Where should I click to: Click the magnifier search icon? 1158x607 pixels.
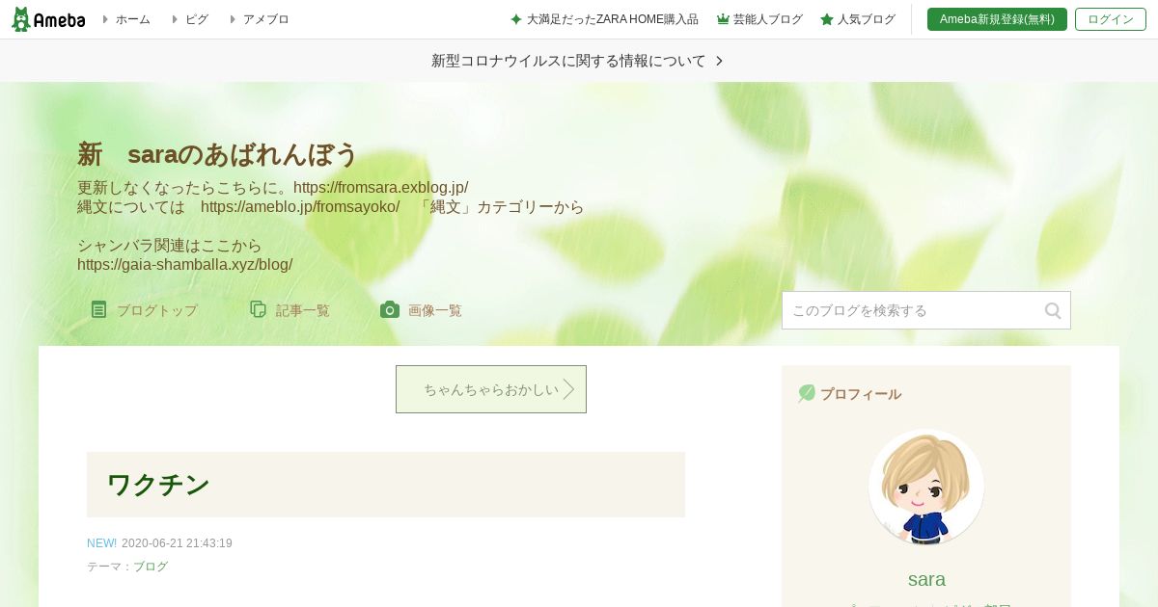pos(1053,310)
